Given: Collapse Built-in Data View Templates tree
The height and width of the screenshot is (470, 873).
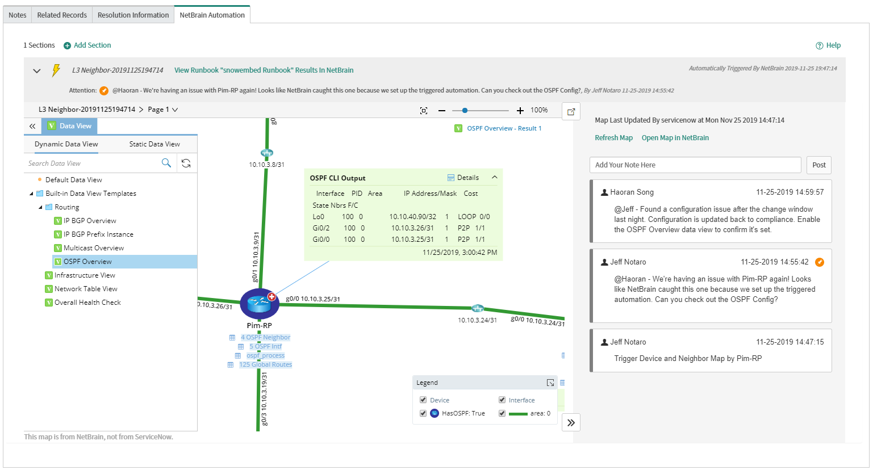Looking at the screenshot, I should [x=32, y=194].
